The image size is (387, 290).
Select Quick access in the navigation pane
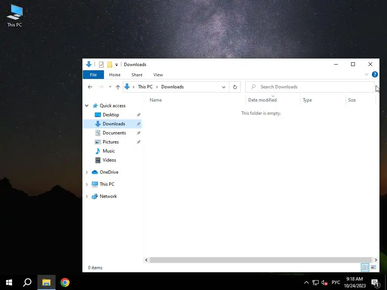113,106
